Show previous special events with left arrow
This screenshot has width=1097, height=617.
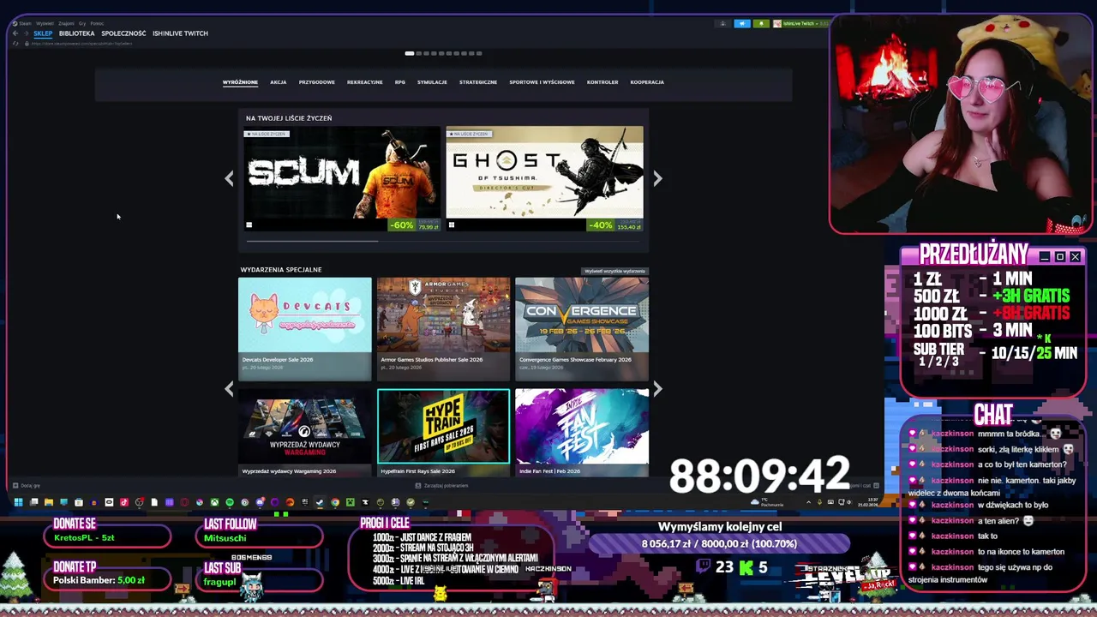(x=229, y=389)
